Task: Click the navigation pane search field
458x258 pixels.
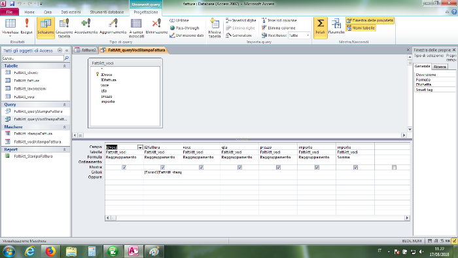Action: click(33, 58)
